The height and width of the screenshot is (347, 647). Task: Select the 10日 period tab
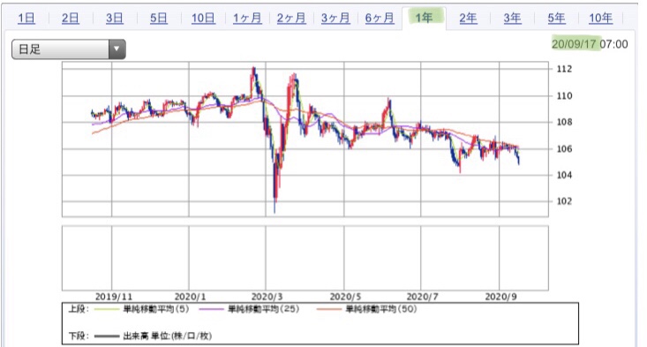tap(203, 19)
